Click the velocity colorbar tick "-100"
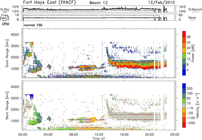This screenshot has height=140, width=202. point(191,118)
